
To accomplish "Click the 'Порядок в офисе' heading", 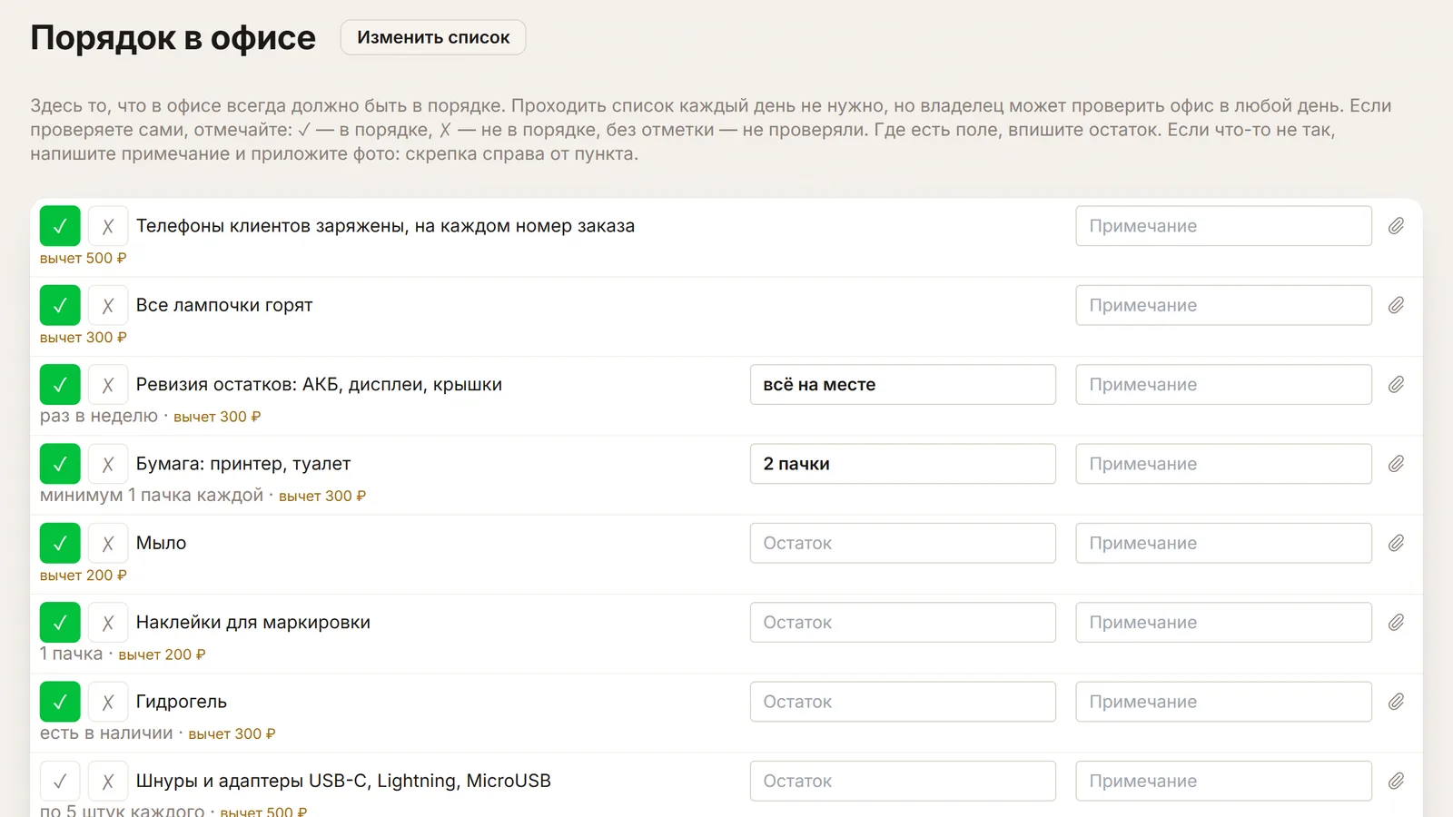I will pos(173,38).
